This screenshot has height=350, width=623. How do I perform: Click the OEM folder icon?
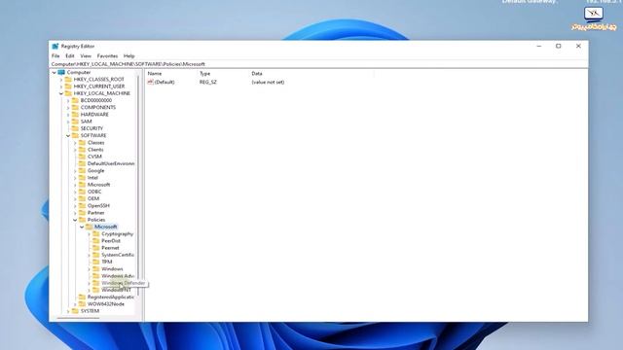point(82,198)
